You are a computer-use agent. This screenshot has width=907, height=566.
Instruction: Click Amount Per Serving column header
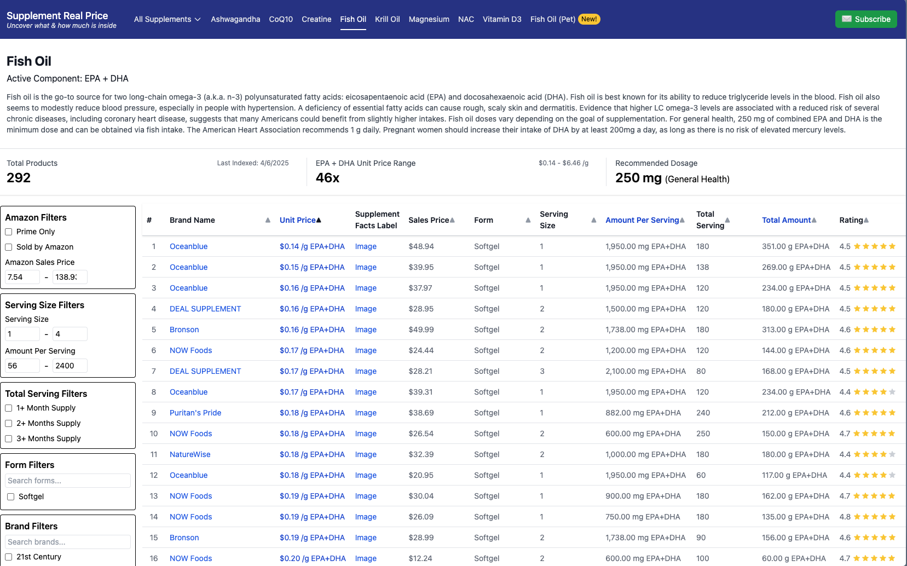(x=642, y=220)
